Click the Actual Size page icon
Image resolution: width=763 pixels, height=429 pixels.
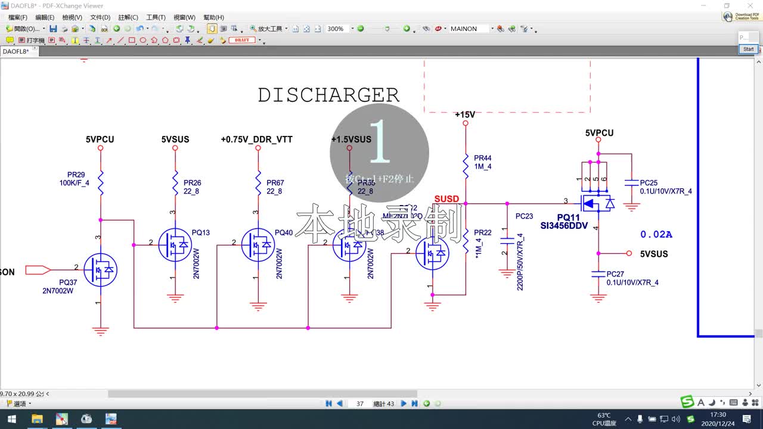(x=295, y=29)
